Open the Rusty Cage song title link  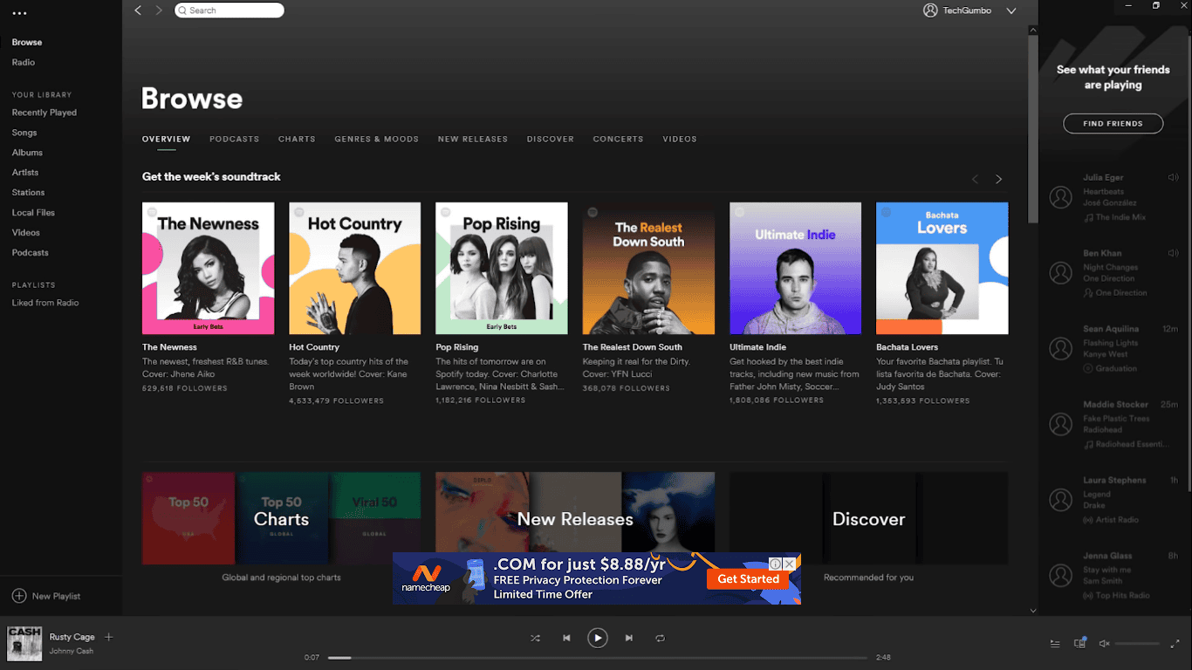72,637
